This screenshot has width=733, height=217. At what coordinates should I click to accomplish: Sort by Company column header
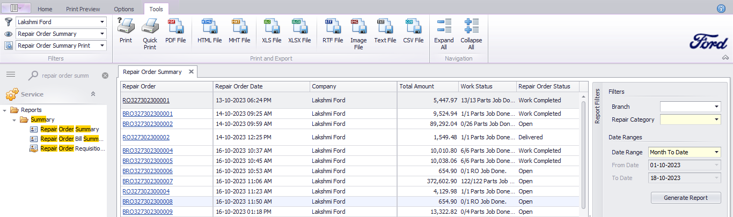pyautogui.click(x=353, y=86)
